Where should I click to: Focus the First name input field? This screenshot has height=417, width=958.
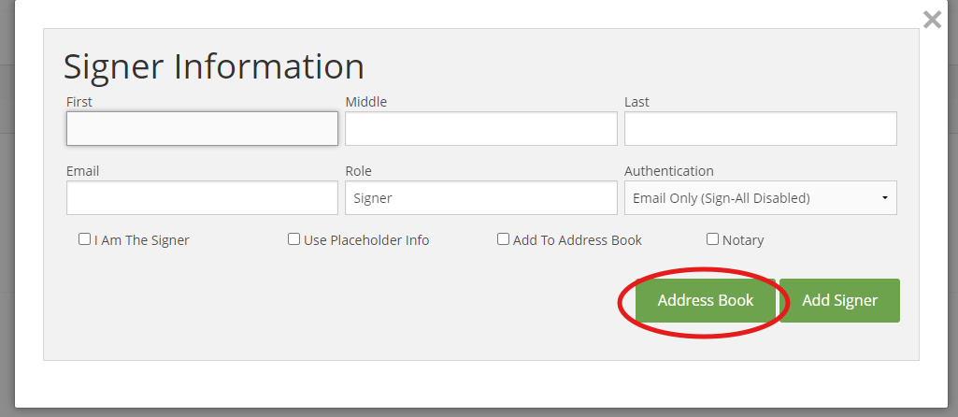[x=202, y=128]
